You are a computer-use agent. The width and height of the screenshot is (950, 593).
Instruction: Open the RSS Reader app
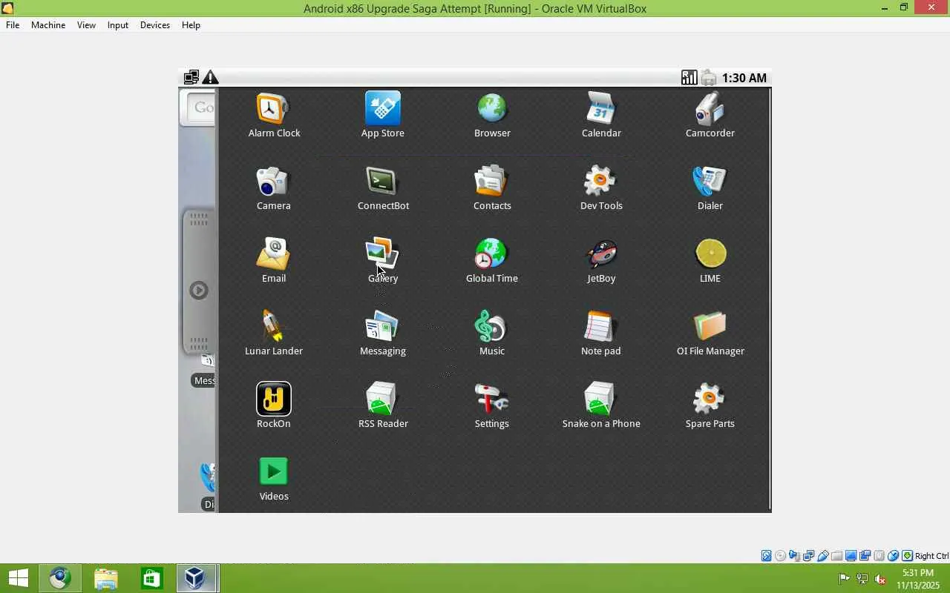pos(383,406)
